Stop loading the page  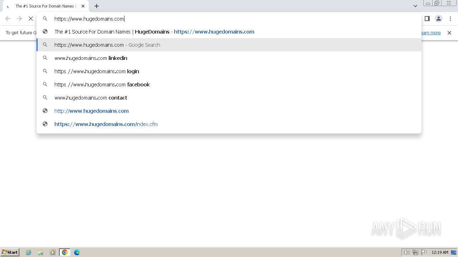pyautogui.click(x=31, y=19)
